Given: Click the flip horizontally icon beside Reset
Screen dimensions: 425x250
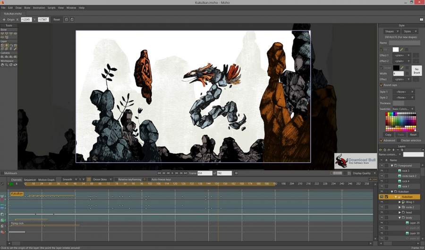Looking at the screenshot, I should pos(67,19).
